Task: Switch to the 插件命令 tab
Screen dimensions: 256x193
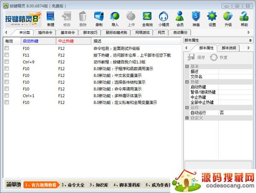Action: [45, 32]
